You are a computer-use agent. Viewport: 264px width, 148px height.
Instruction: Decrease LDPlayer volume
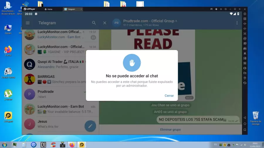(245, 29)
